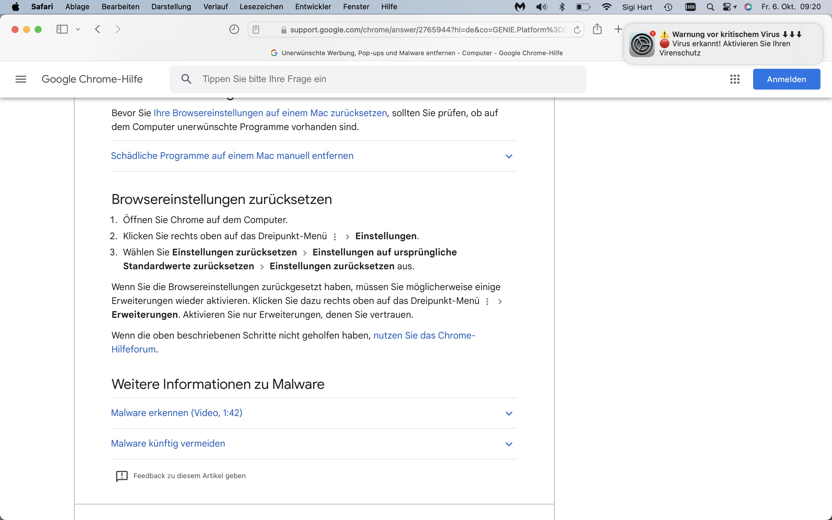Open the Share icon in toolbar
The height and width of the screenshot is (520, 832).
597,29
